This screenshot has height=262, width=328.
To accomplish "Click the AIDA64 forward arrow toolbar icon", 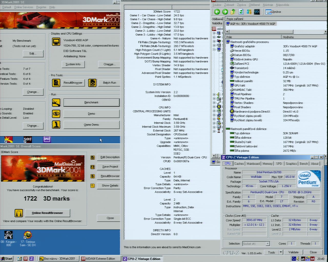I will click(x=225, y=12).
